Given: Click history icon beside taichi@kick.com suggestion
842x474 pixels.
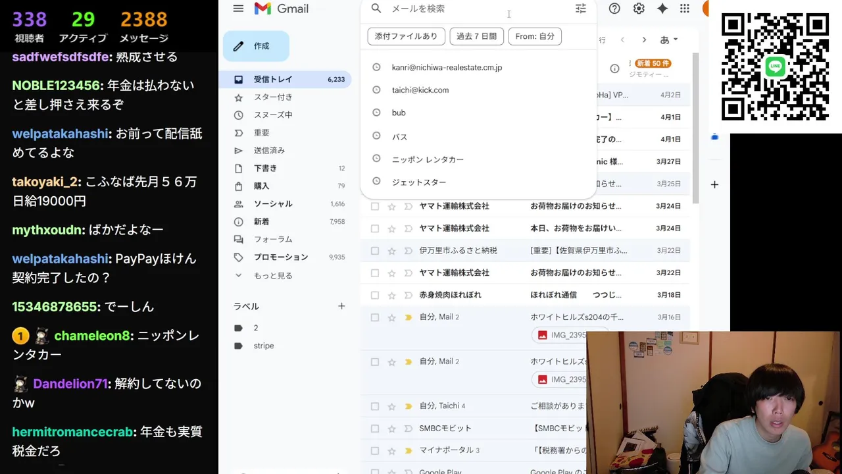Looking at the screenshot, I should (x=376, y=90).
